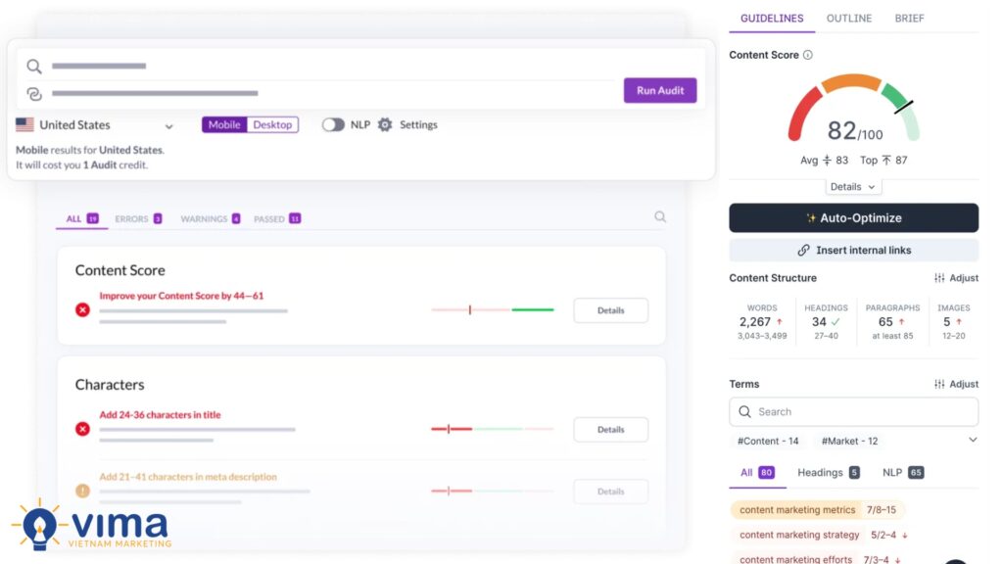Click the #Market - 12 filter tag
1003x564 pixels.
pyautogui.click(x=849, y=441)
